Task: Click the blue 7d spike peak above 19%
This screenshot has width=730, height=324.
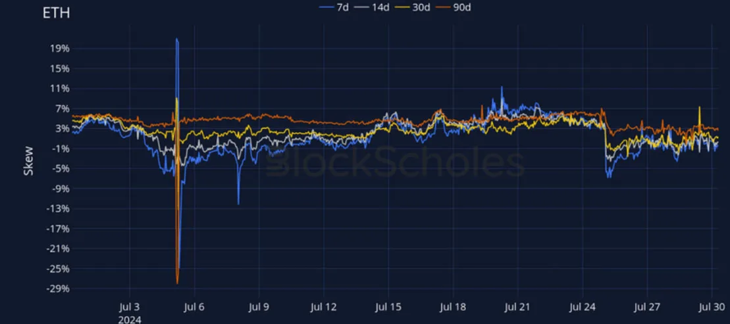Action: pyautogui.click(x=177, y=39)
